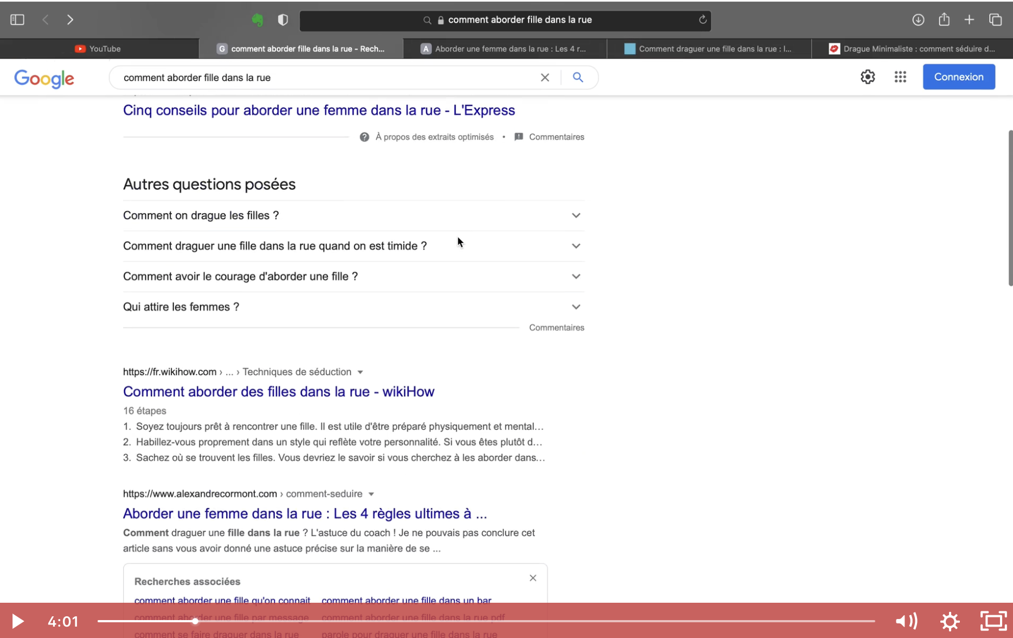
Task: Open the wikiHow result link
Action: tap(279, 392)
